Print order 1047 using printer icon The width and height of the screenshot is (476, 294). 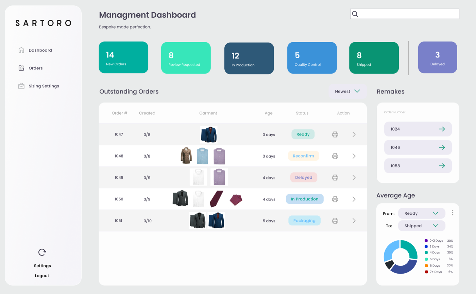tap(335, 134)
